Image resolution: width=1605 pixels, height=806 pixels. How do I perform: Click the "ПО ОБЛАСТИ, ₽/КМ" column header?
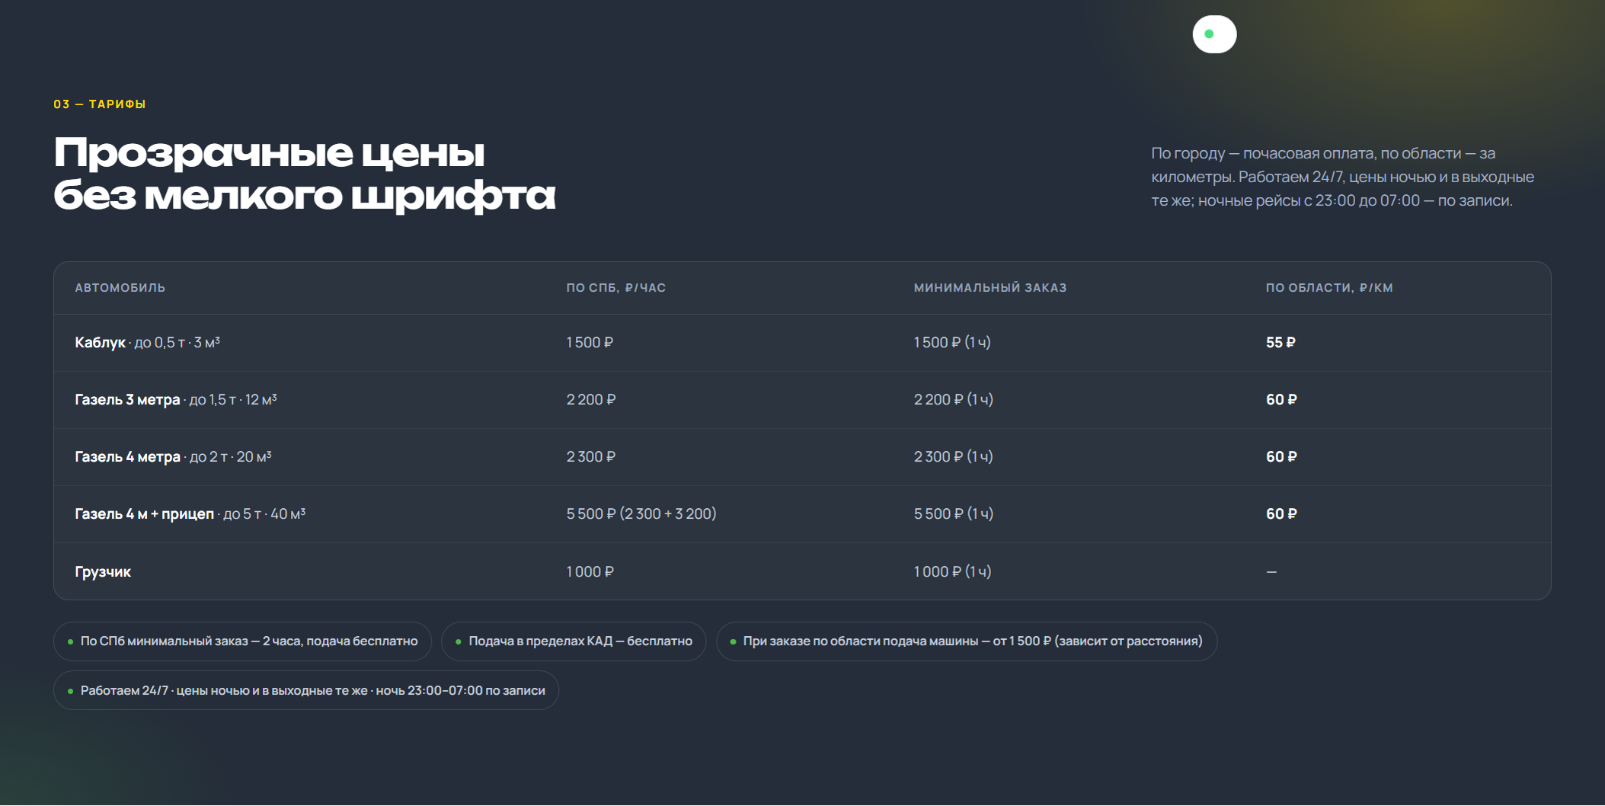pyautogui.click(x=1329, y=288)
